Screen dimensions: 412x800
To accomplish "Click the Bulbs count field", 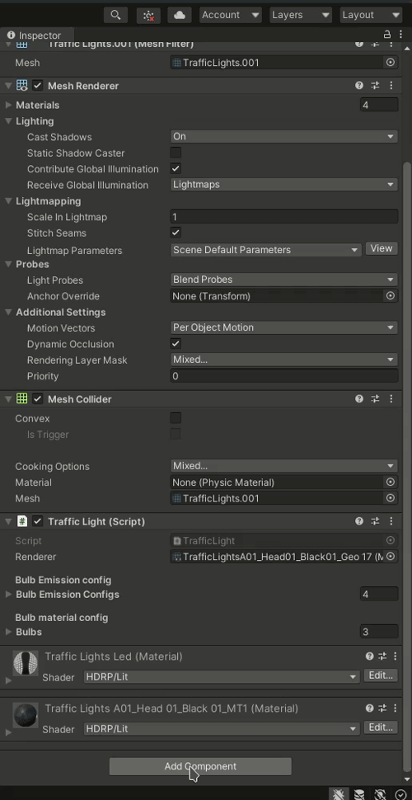I will (379, 632).
